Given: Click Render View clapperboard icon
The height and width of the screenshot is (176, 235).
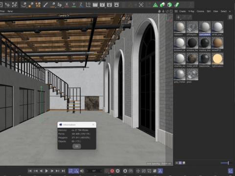Looking at the screenshot, I should click(95, 5).
